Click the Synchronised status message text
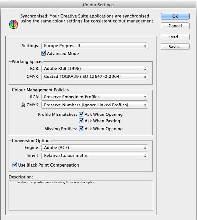The width and height of the screenshot is (197, 220). coord(87,18)
